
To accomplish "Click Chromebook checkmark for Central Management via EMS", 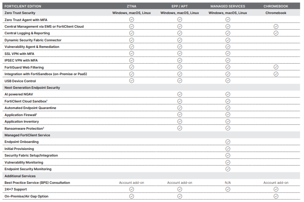I will pos(276,26).
